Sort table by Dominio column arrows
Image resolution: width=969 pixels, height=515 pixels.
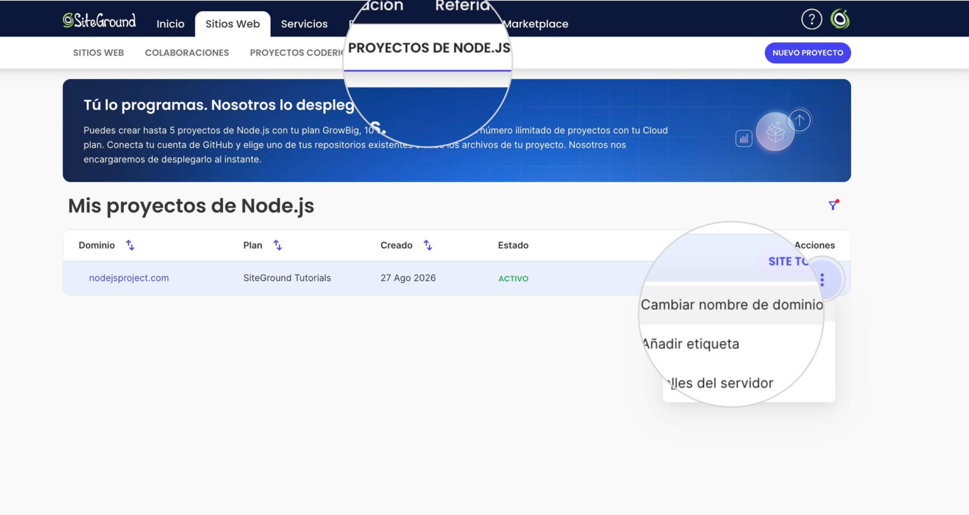(130, 245)
